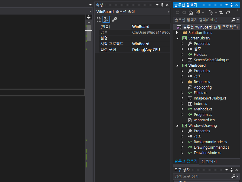Click the solution/folder view switch icon
The width and height of the screenshot is (242, 182).
[198, 12]
